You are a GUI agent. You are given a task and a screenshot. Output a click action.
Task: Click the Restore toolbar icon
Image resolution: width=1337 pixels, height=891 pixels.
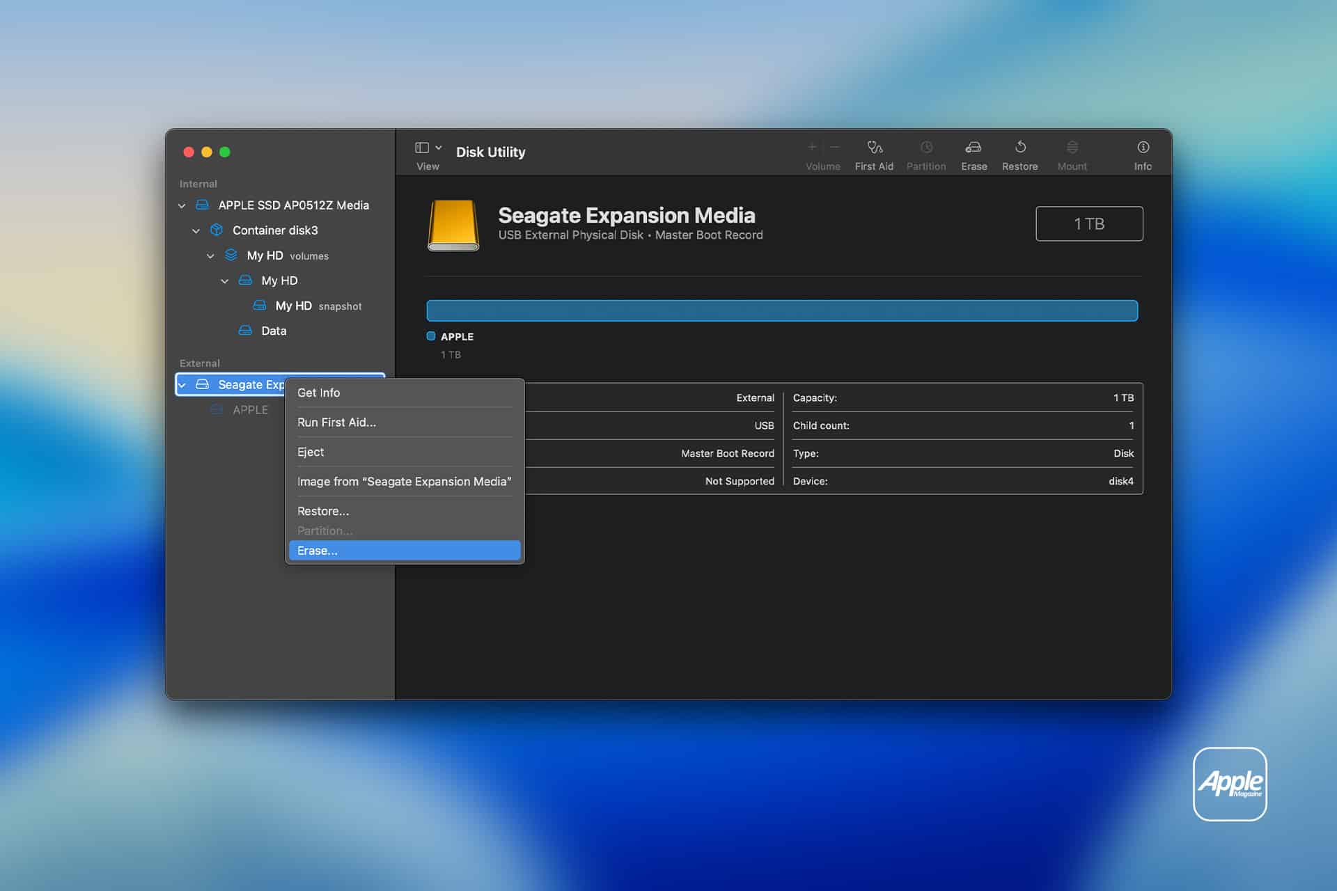pos(1020,147)
